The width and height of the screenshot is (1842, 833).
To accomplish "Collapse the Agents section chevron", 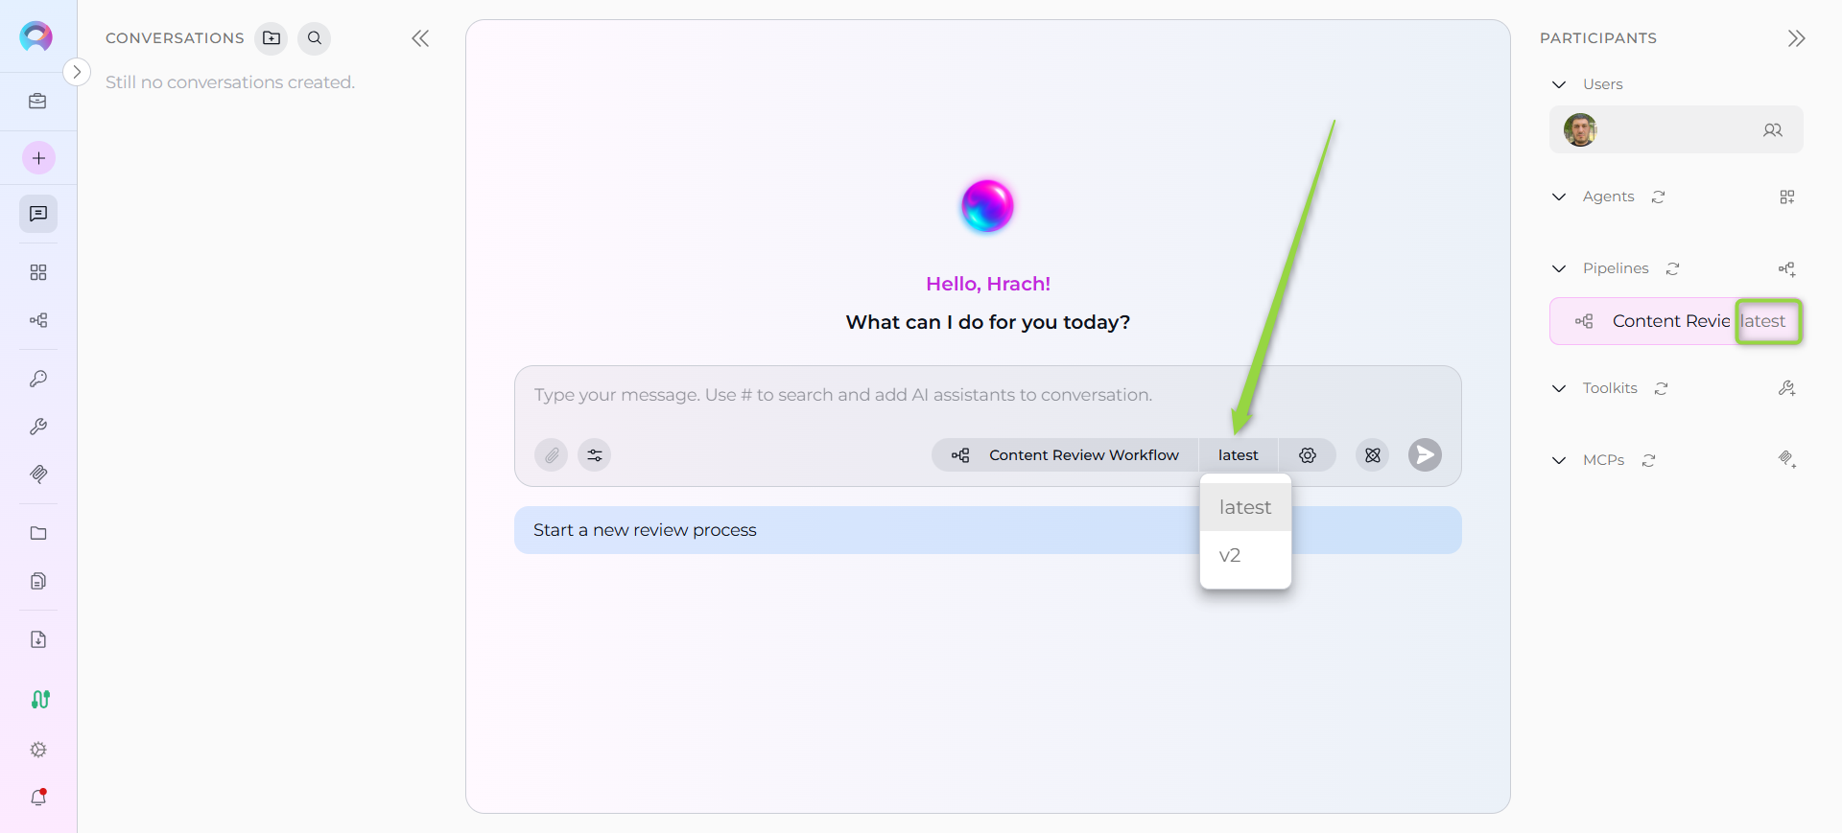I will 1559,197.
